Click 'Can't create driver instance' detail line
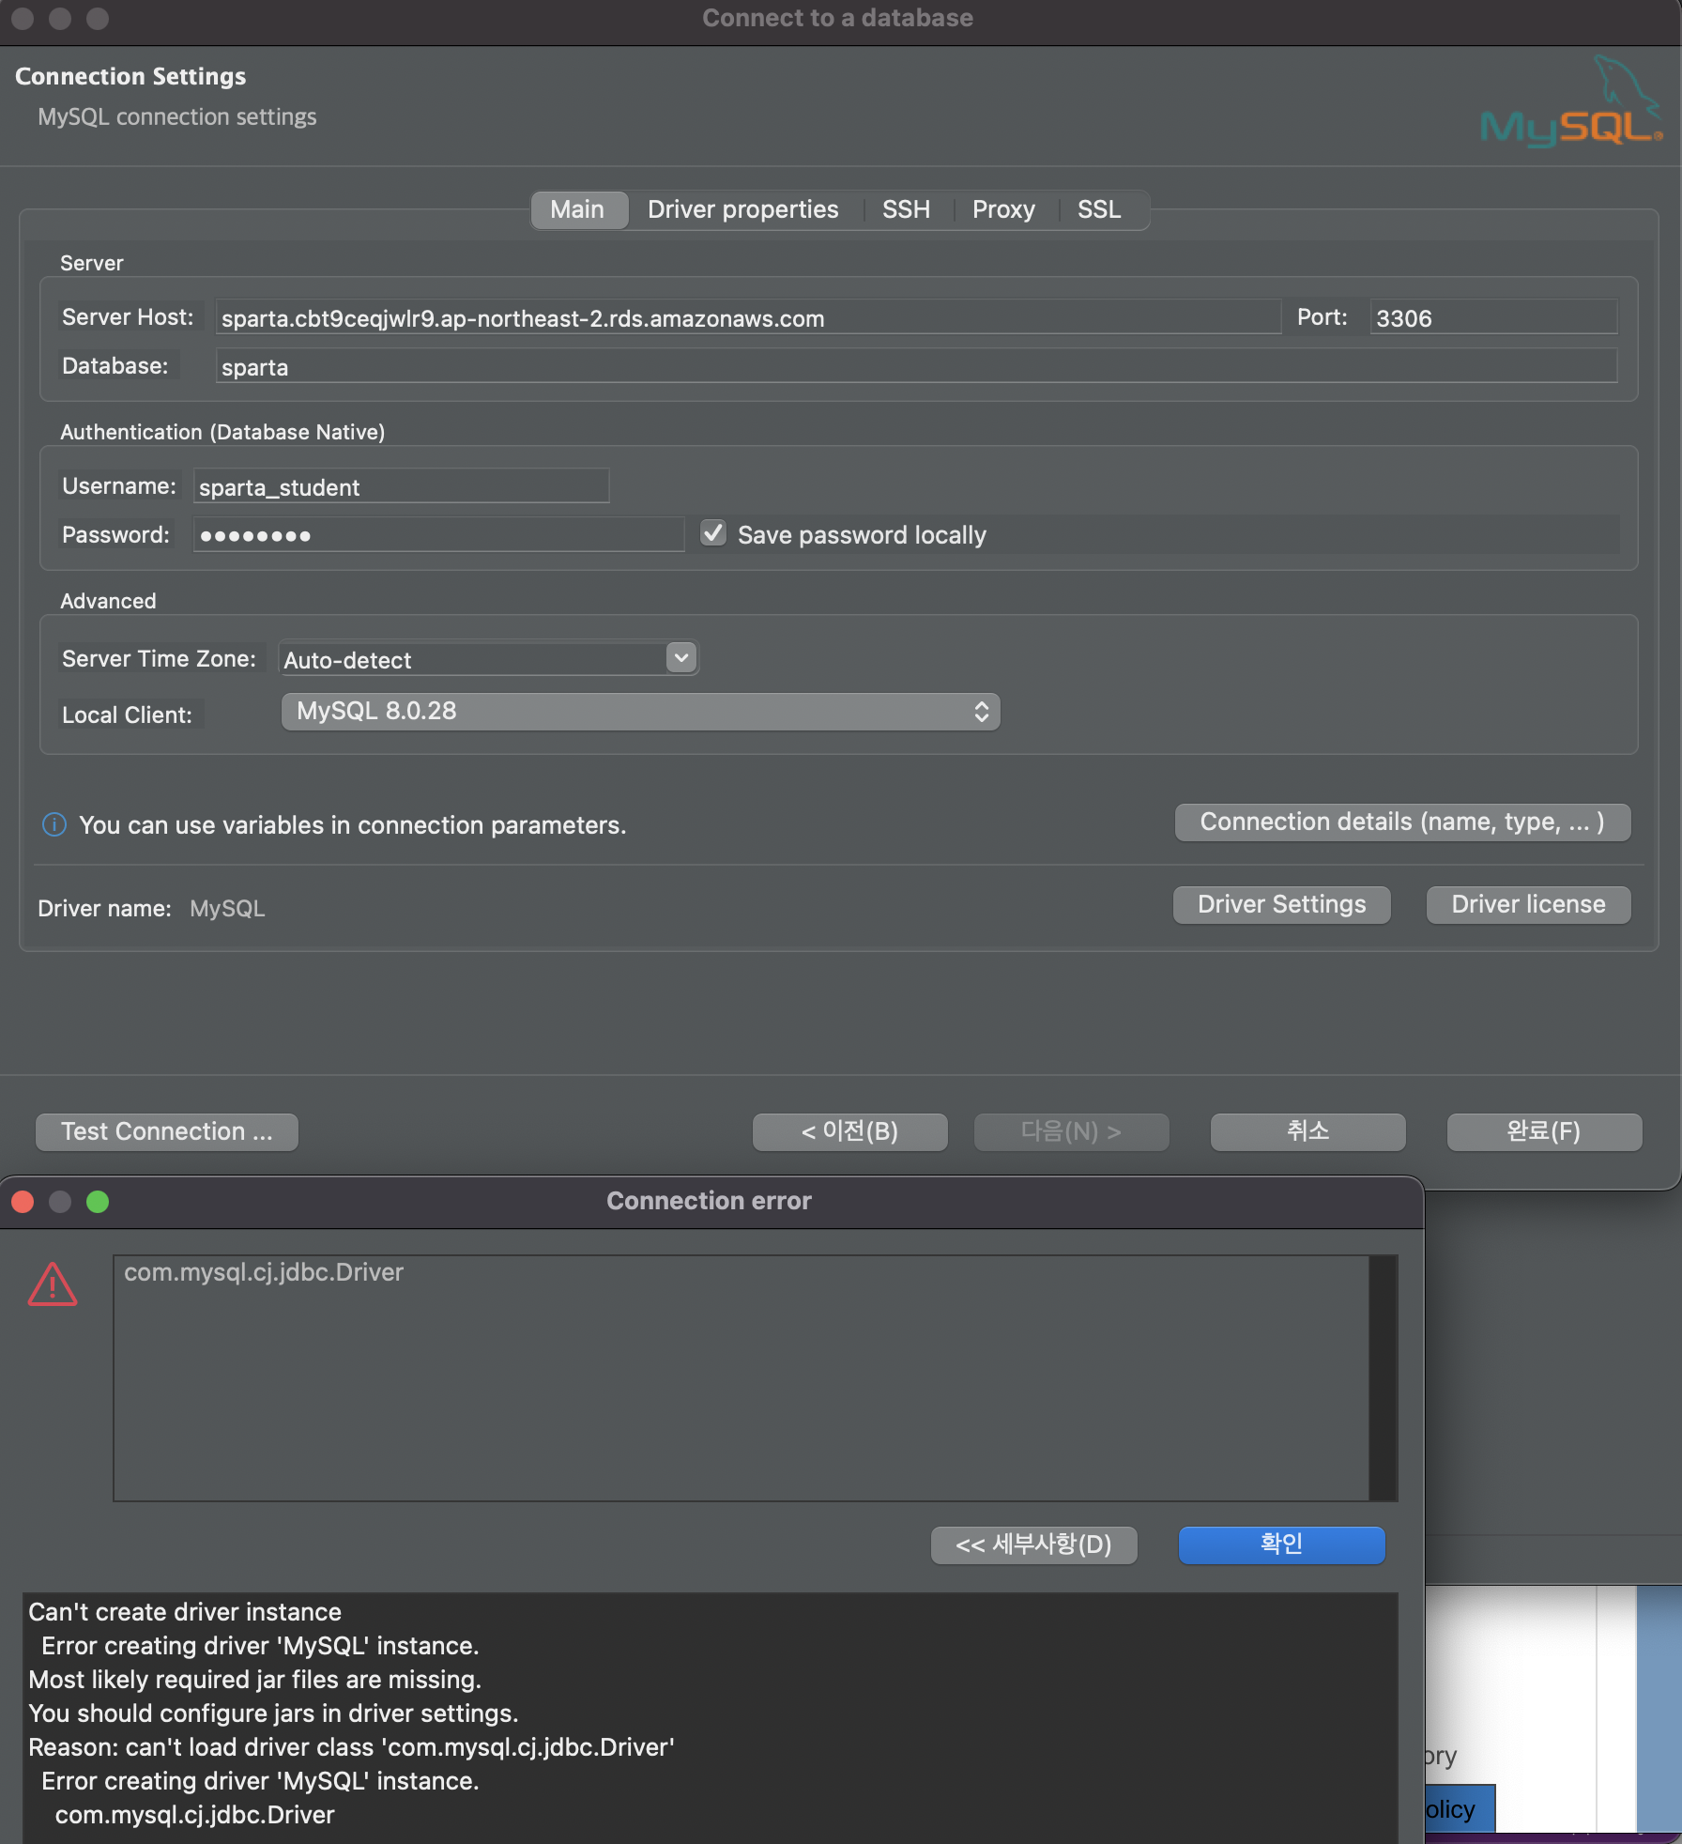 pos(185,1612)
